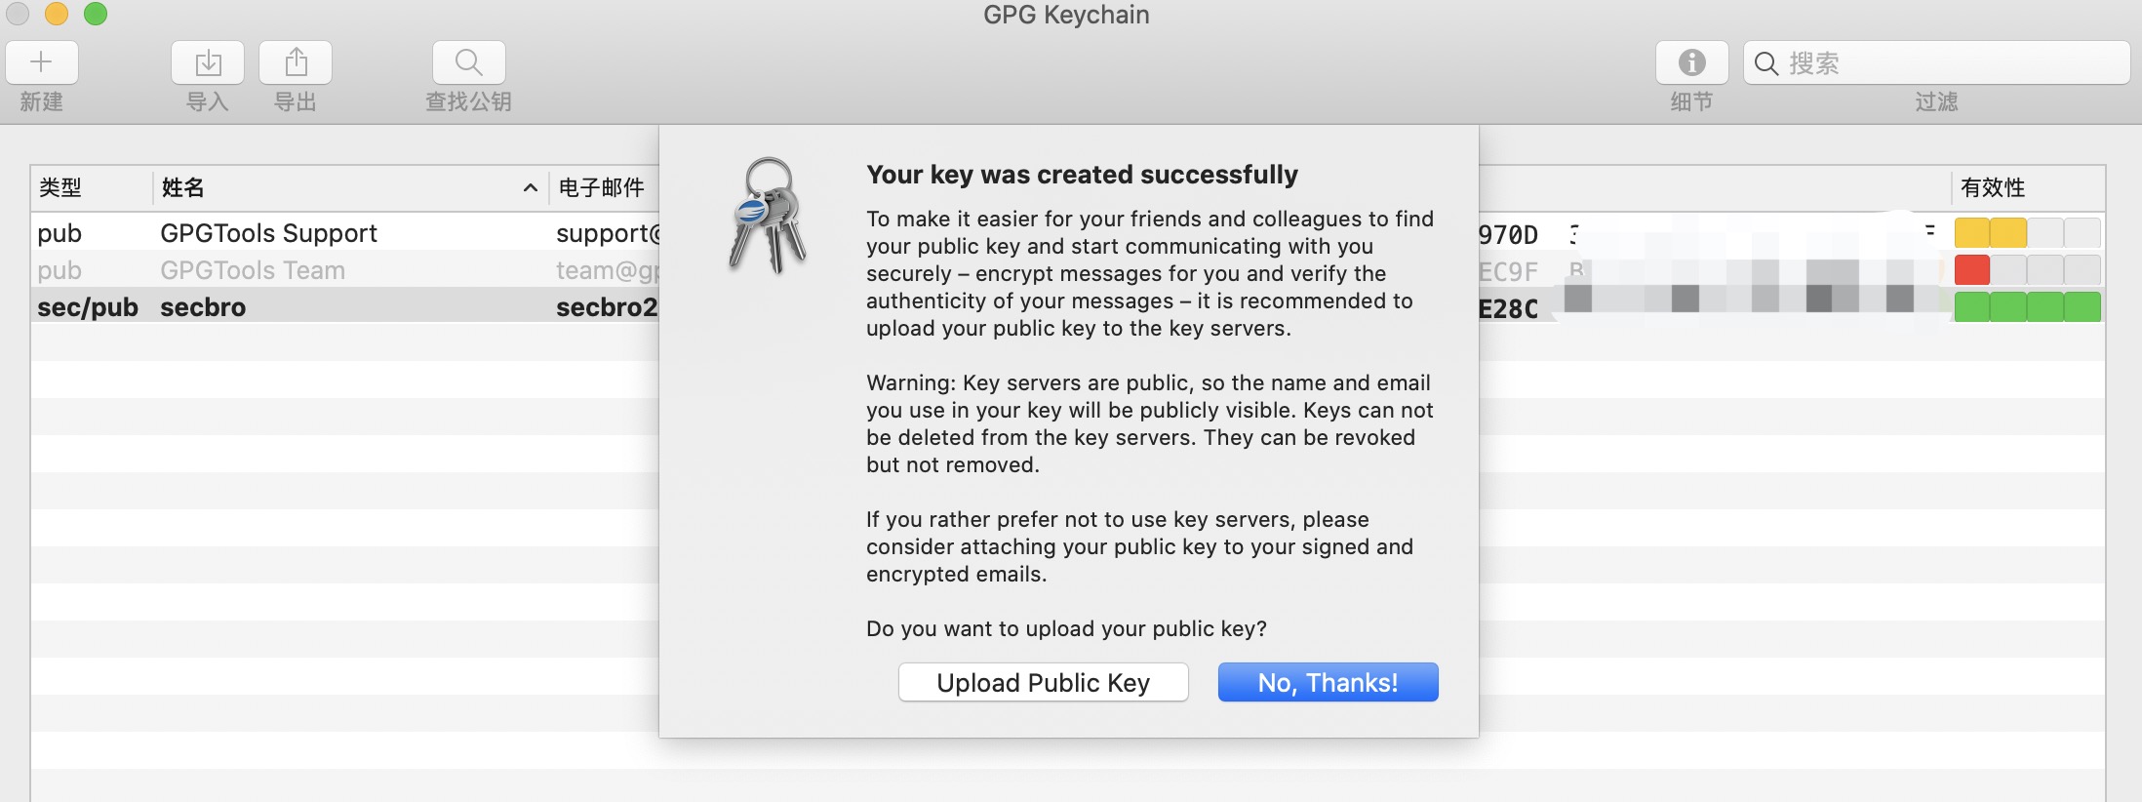Toggle the 姓名 column sort arrow
This screenshot has width=2142, height=802.
coord(530,187)
